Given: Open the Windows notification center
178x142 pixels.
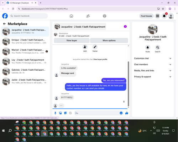Looking at the screenshot, I should point(173,131).
